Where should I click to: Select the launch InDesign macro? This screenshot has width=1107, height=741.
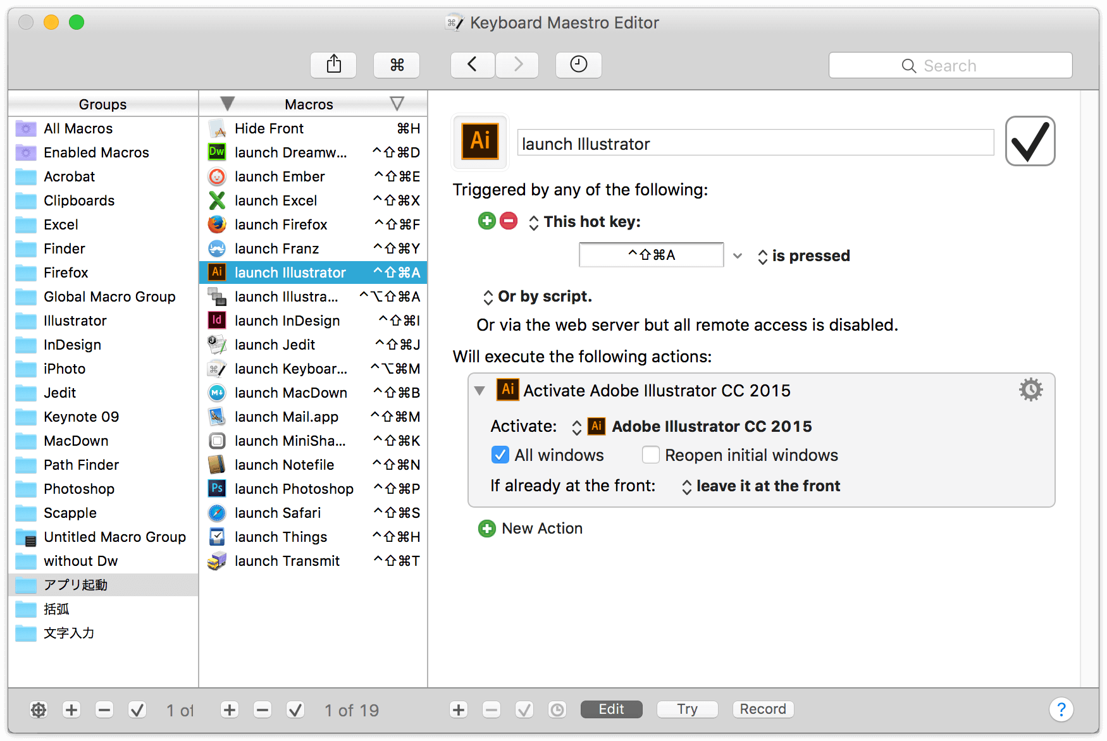313,321
